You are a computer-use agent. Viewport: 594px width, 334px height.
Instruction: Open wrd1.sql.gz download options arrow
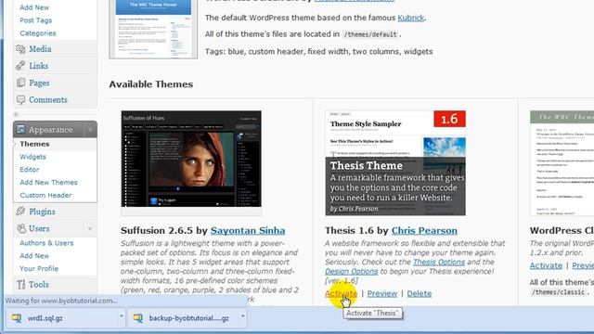point(122,316)
